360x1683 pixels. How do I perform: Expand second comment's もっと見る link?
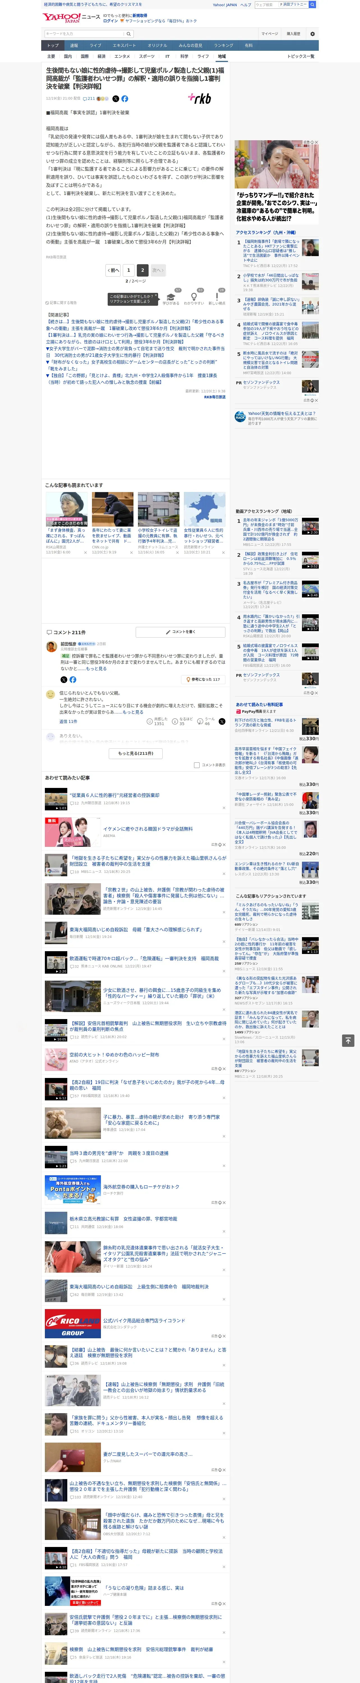[x=133, y=712]
